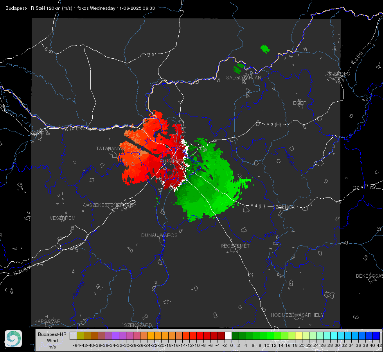This screenshot has width=383, height=352.
Task: Click the HÓDMEZŐVÁSÁRHELY city label
Action: pyautogui.click(x=297, y=315)
